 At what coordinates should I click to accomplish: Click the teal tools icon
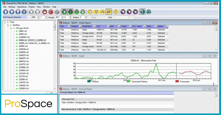(149, 12)
